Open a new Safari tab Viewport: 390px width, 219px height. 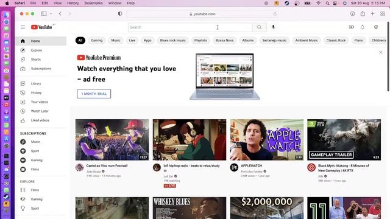click(x=372, y=13)
